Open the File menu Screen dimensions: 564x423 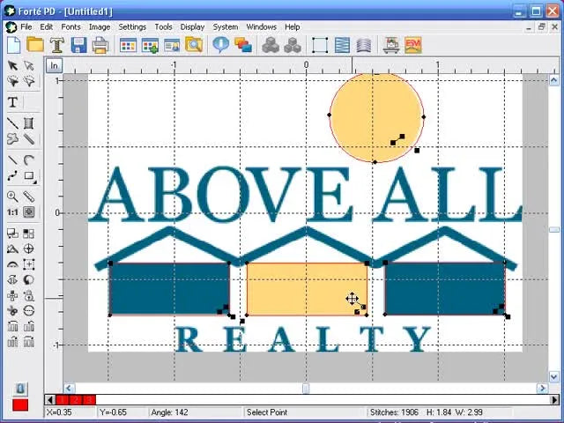[26, 27]
